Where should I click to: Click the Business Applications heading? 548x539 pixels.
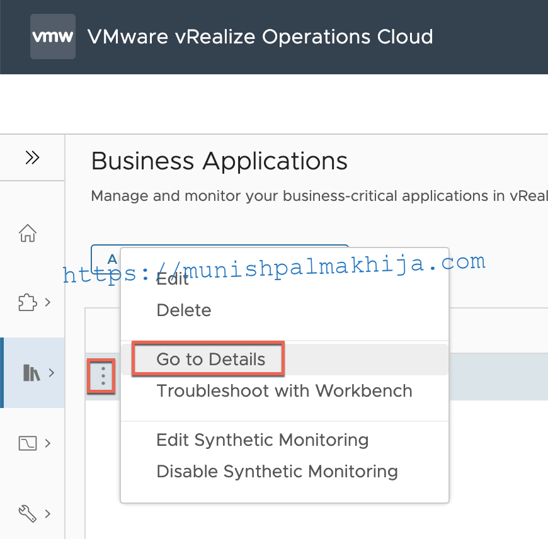point(219,161)
